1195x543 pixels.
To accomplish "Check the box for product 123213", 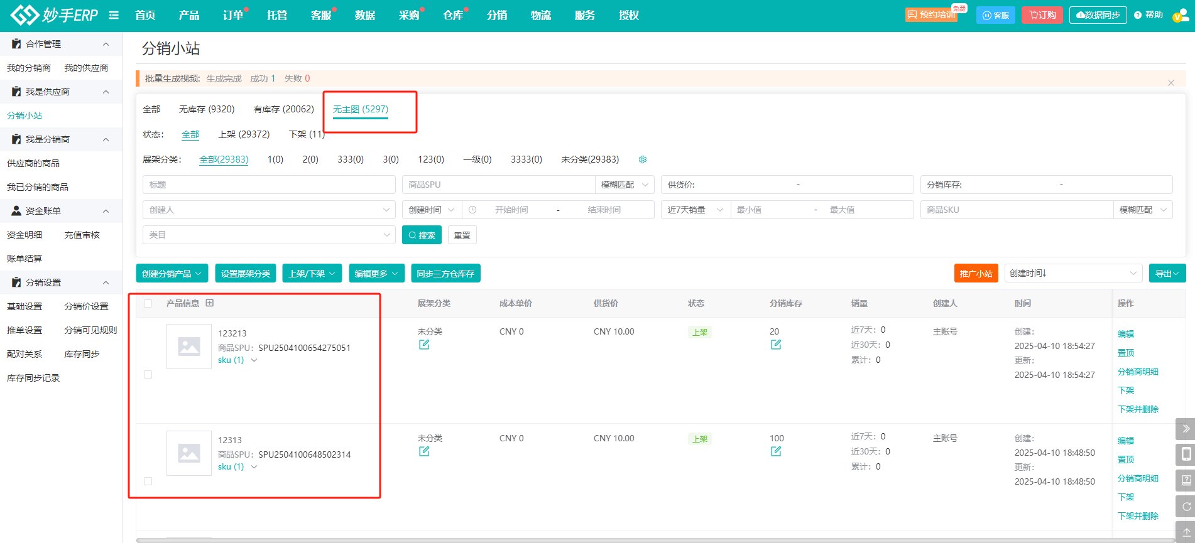I will (148, 374).
